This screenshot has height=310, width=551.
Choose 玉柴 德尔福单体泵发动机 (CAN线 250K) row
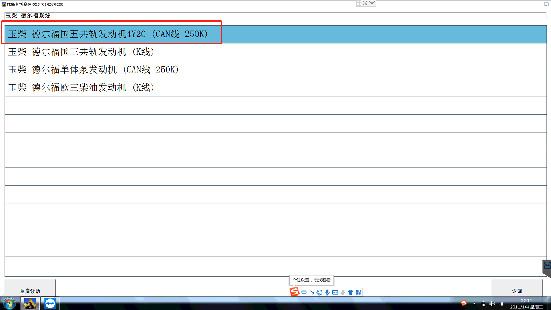coord(275,70)
